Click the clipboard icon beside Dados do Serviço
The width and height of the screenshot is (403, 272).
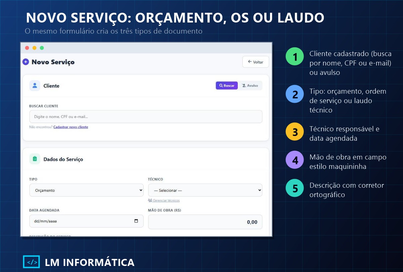coord(35,159)
